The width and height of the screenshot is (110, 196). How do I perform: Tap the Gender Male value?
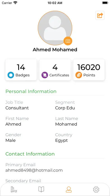11,140
